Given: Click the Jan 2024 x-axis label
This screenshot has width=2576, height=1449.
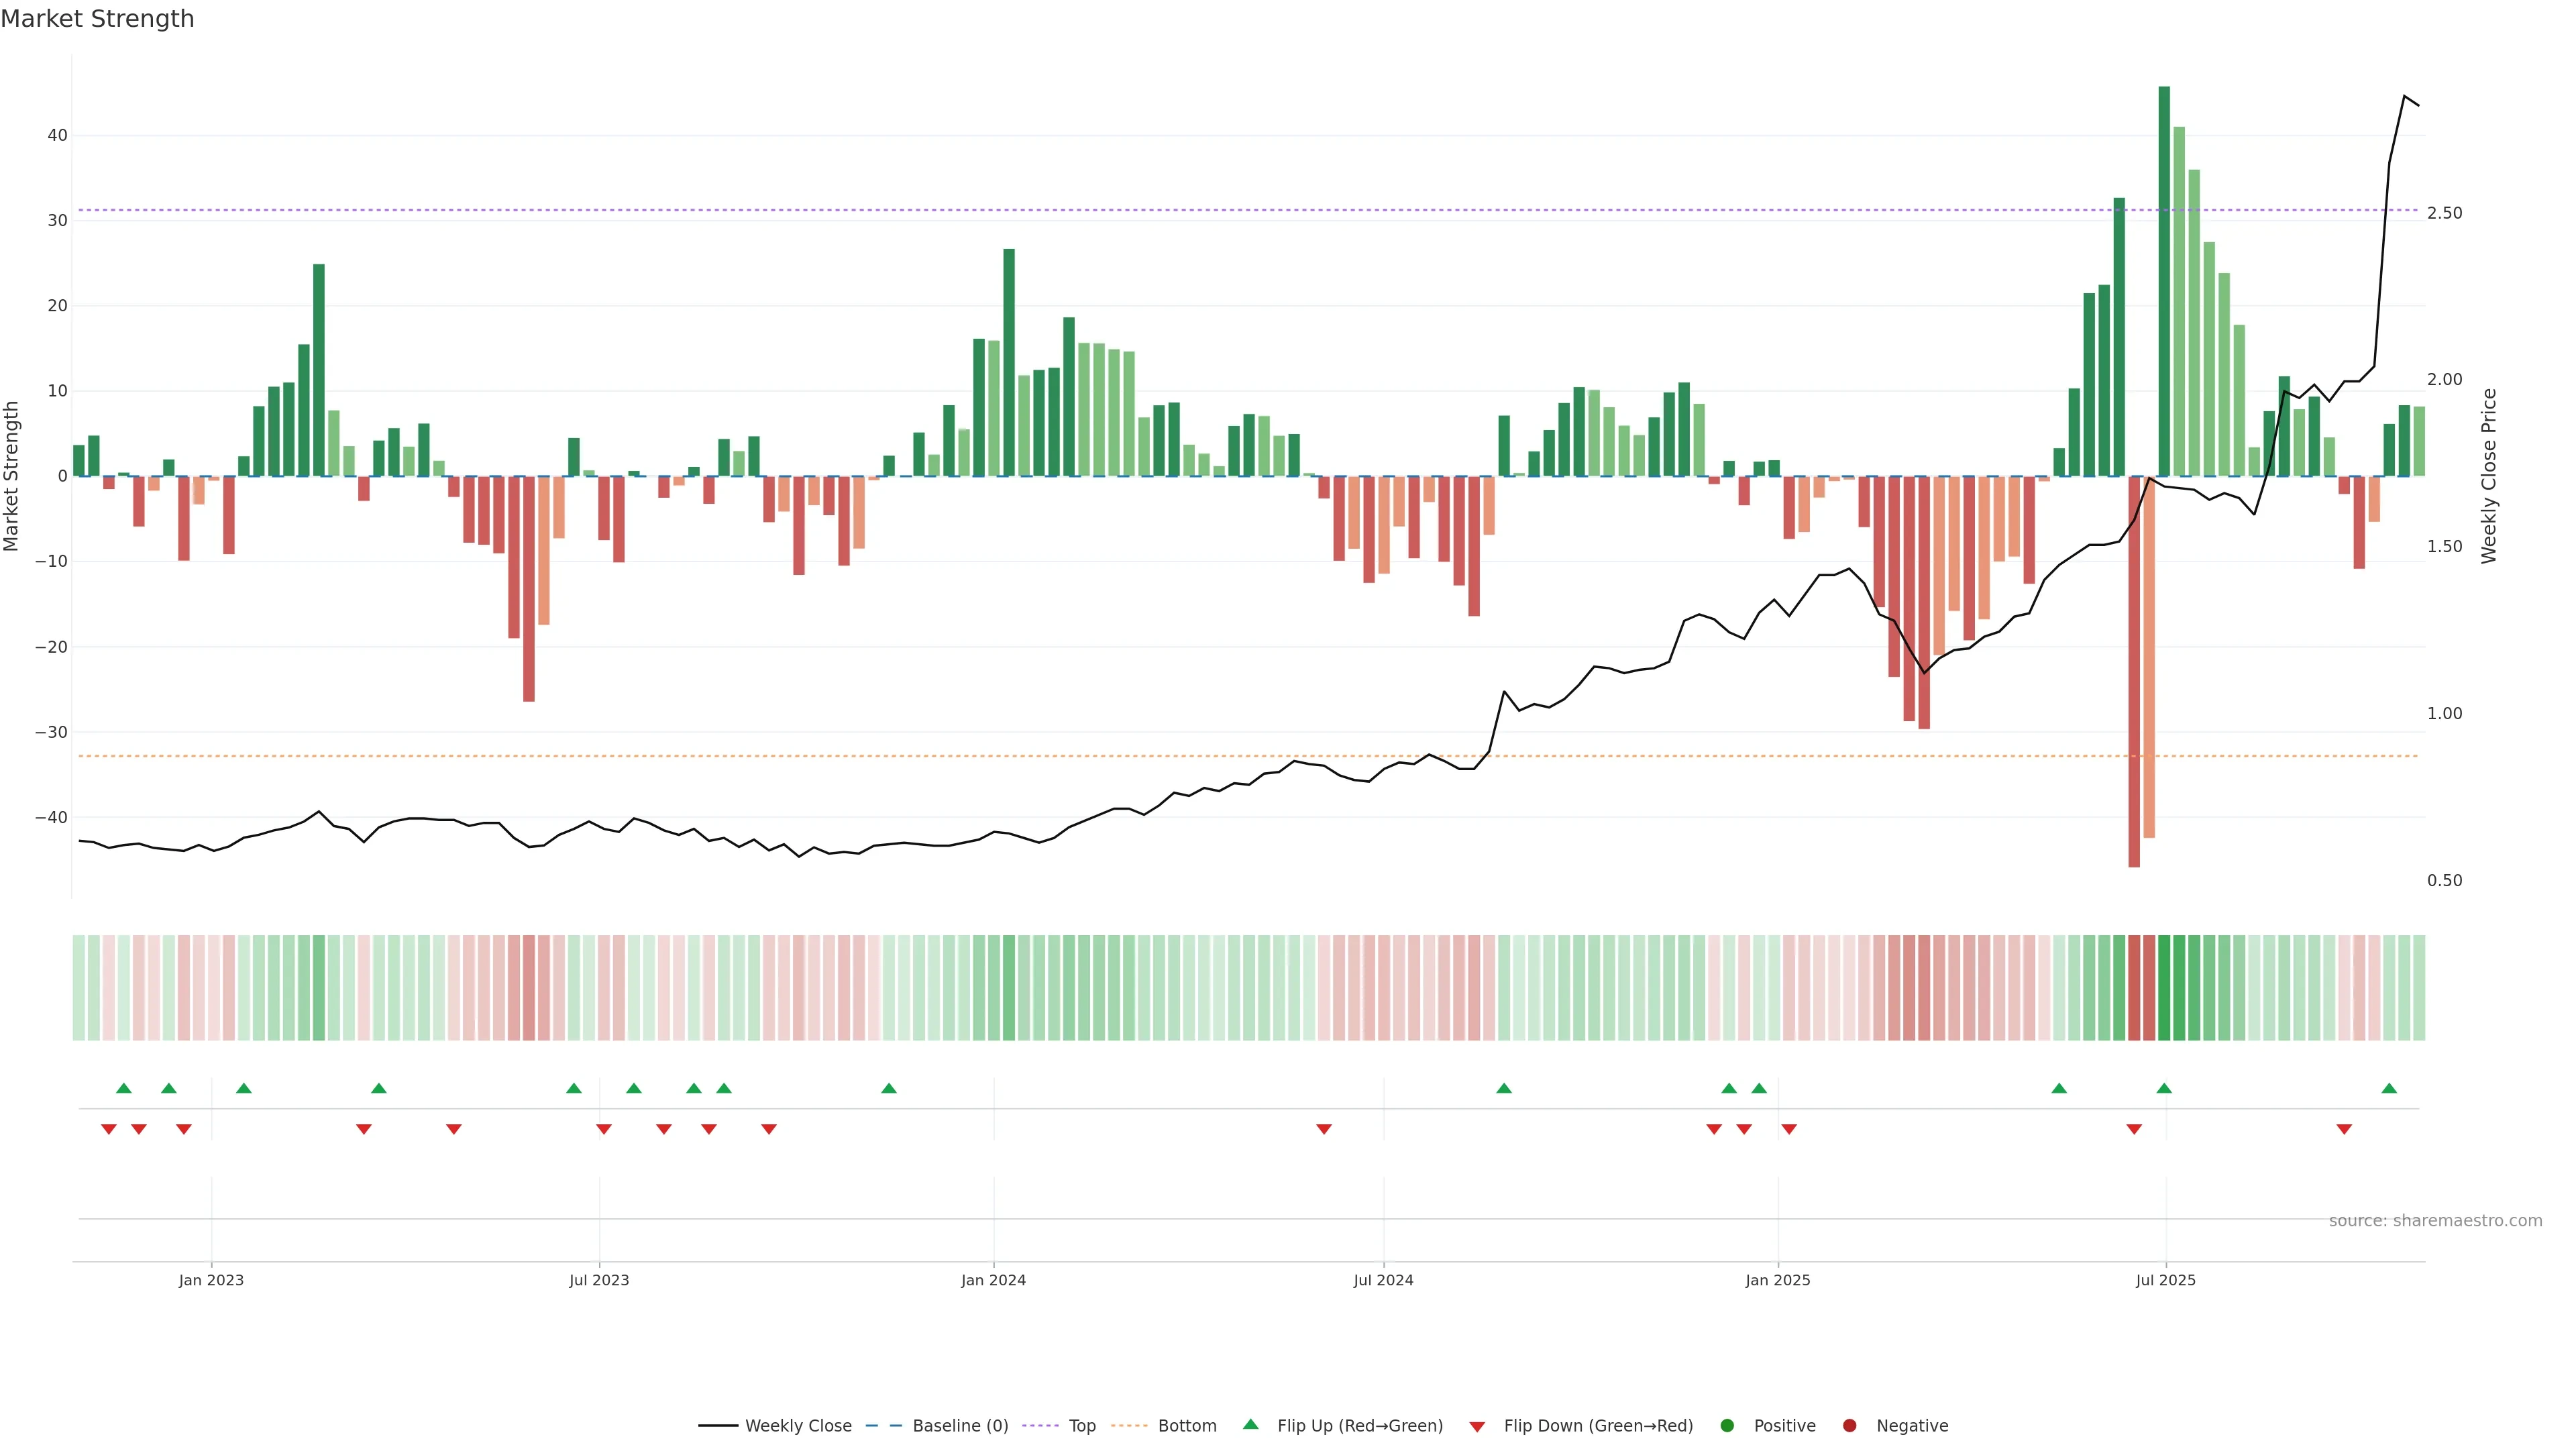Looking at the screenshot, I should point(993,1280).
